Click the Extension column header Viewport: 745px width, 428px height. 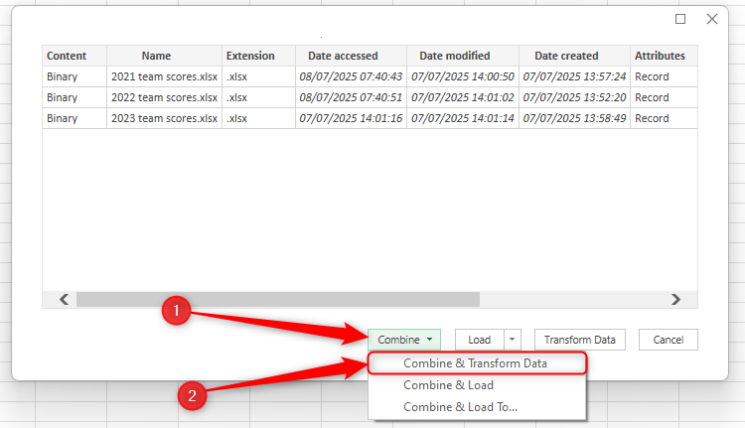tap(250, 56)
